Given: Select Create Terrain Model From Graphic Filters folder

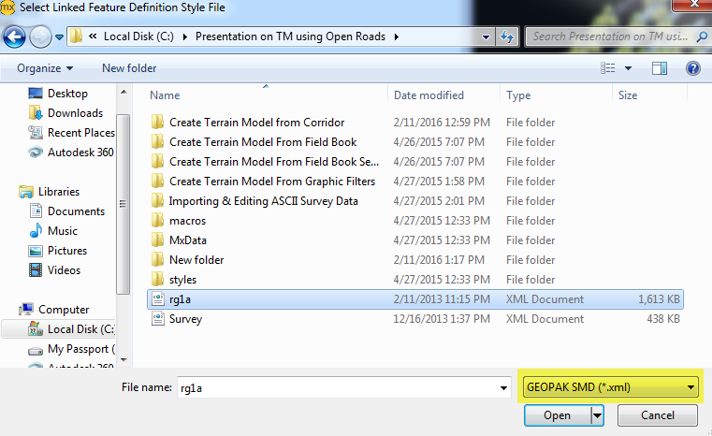Looking at the screenshot, I should [272, 182].
